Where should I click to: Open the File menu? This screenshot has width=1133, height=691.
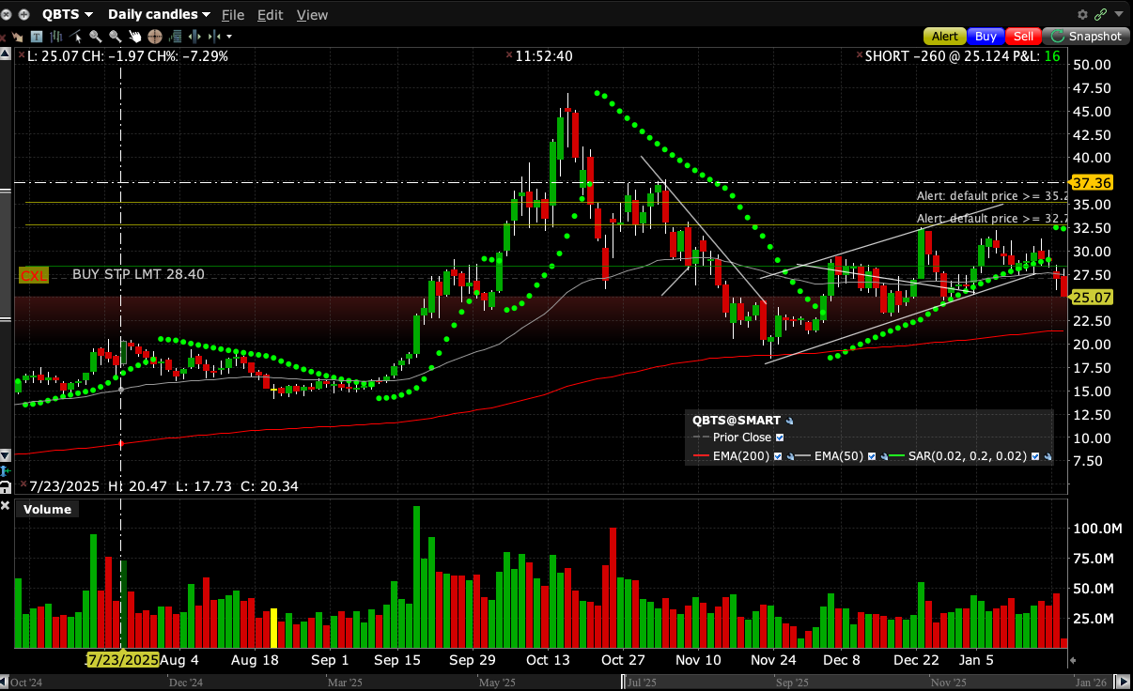[x=233, y=14]
